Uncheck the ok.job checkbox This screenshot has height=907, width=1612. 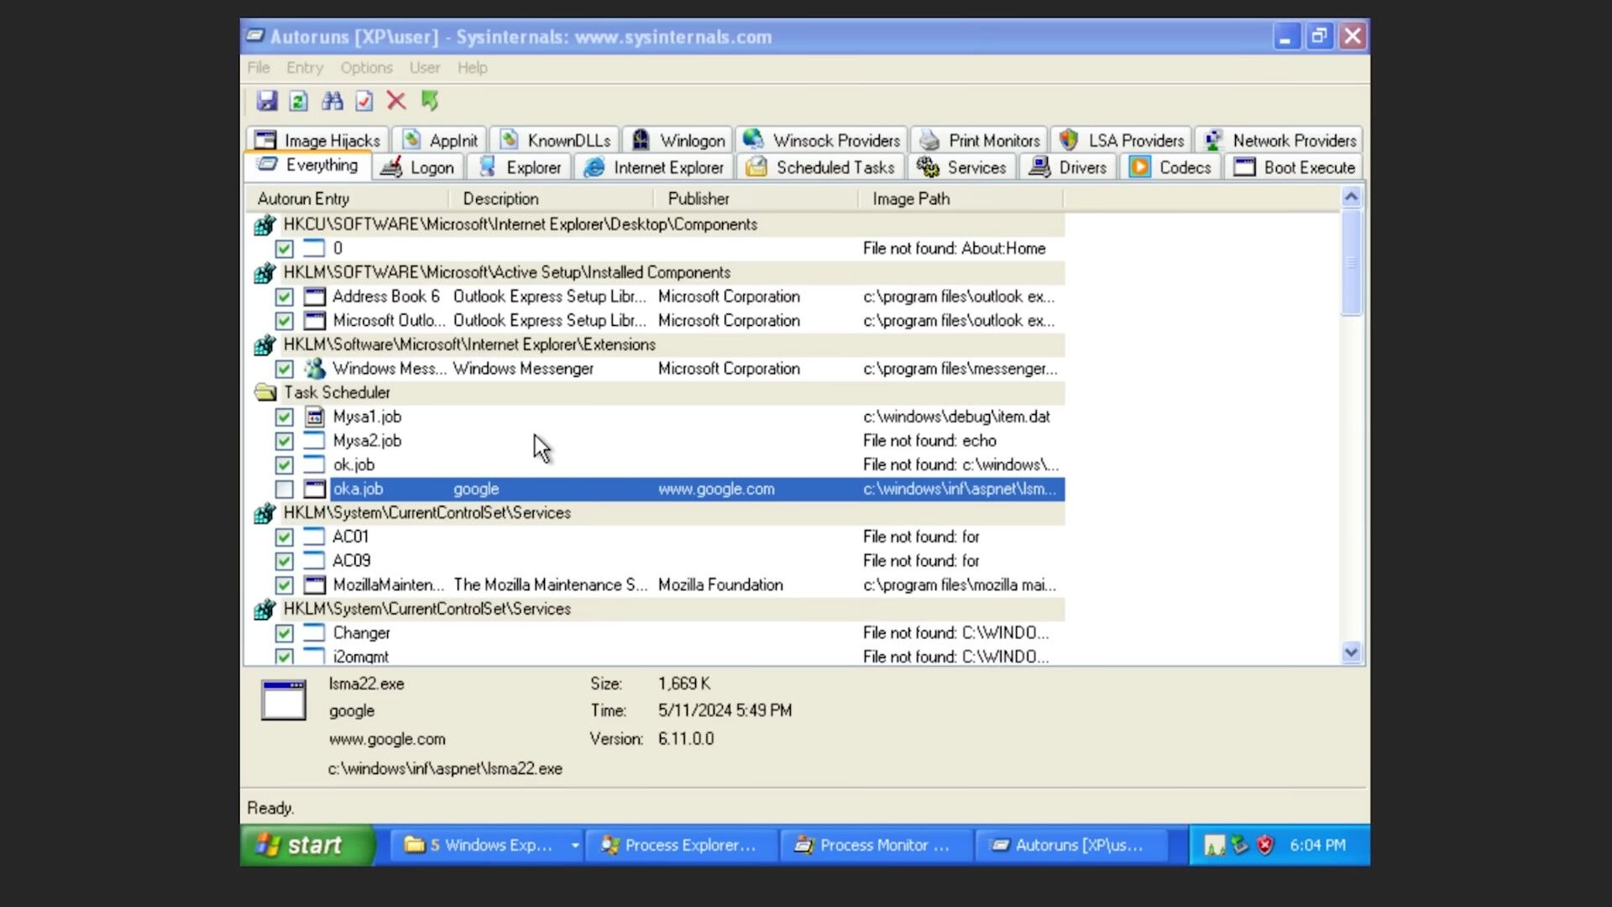(285, 464)
